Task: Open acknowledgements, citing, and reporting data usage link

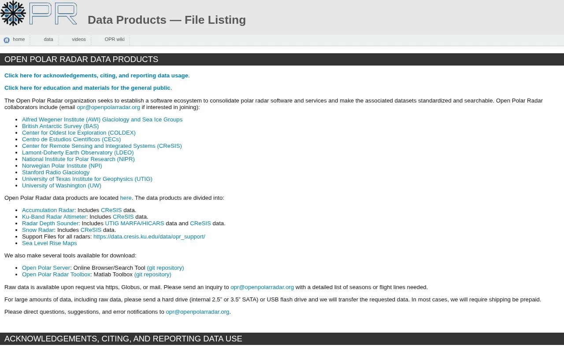Action: (x=96, y=76)
